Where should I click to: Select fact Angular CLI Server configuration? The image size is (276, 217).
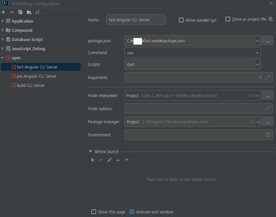[41, 67]
